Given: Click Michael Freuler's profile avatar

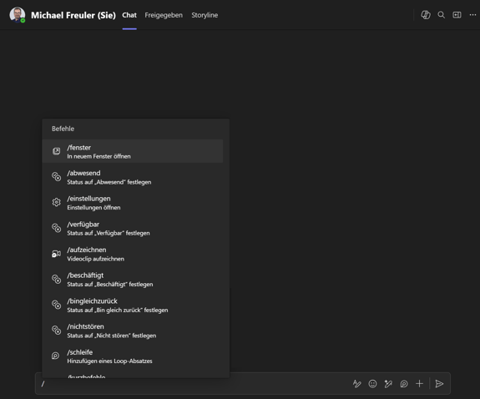Looking at the screenshot, I should pos(18,15).
